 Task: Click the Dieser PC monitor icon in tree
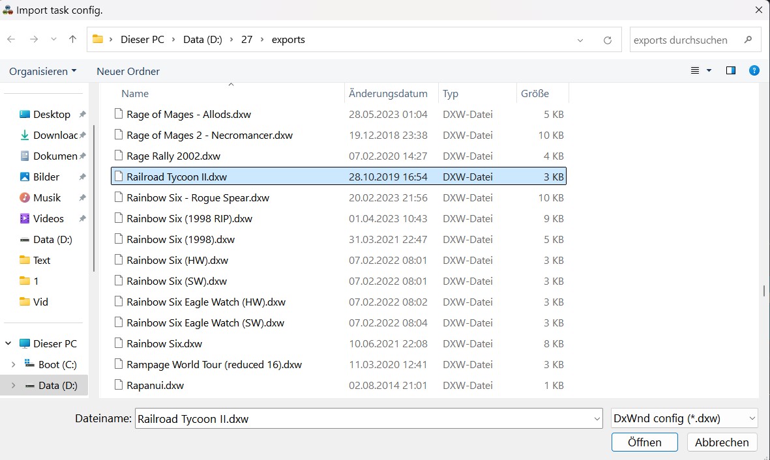24,343
